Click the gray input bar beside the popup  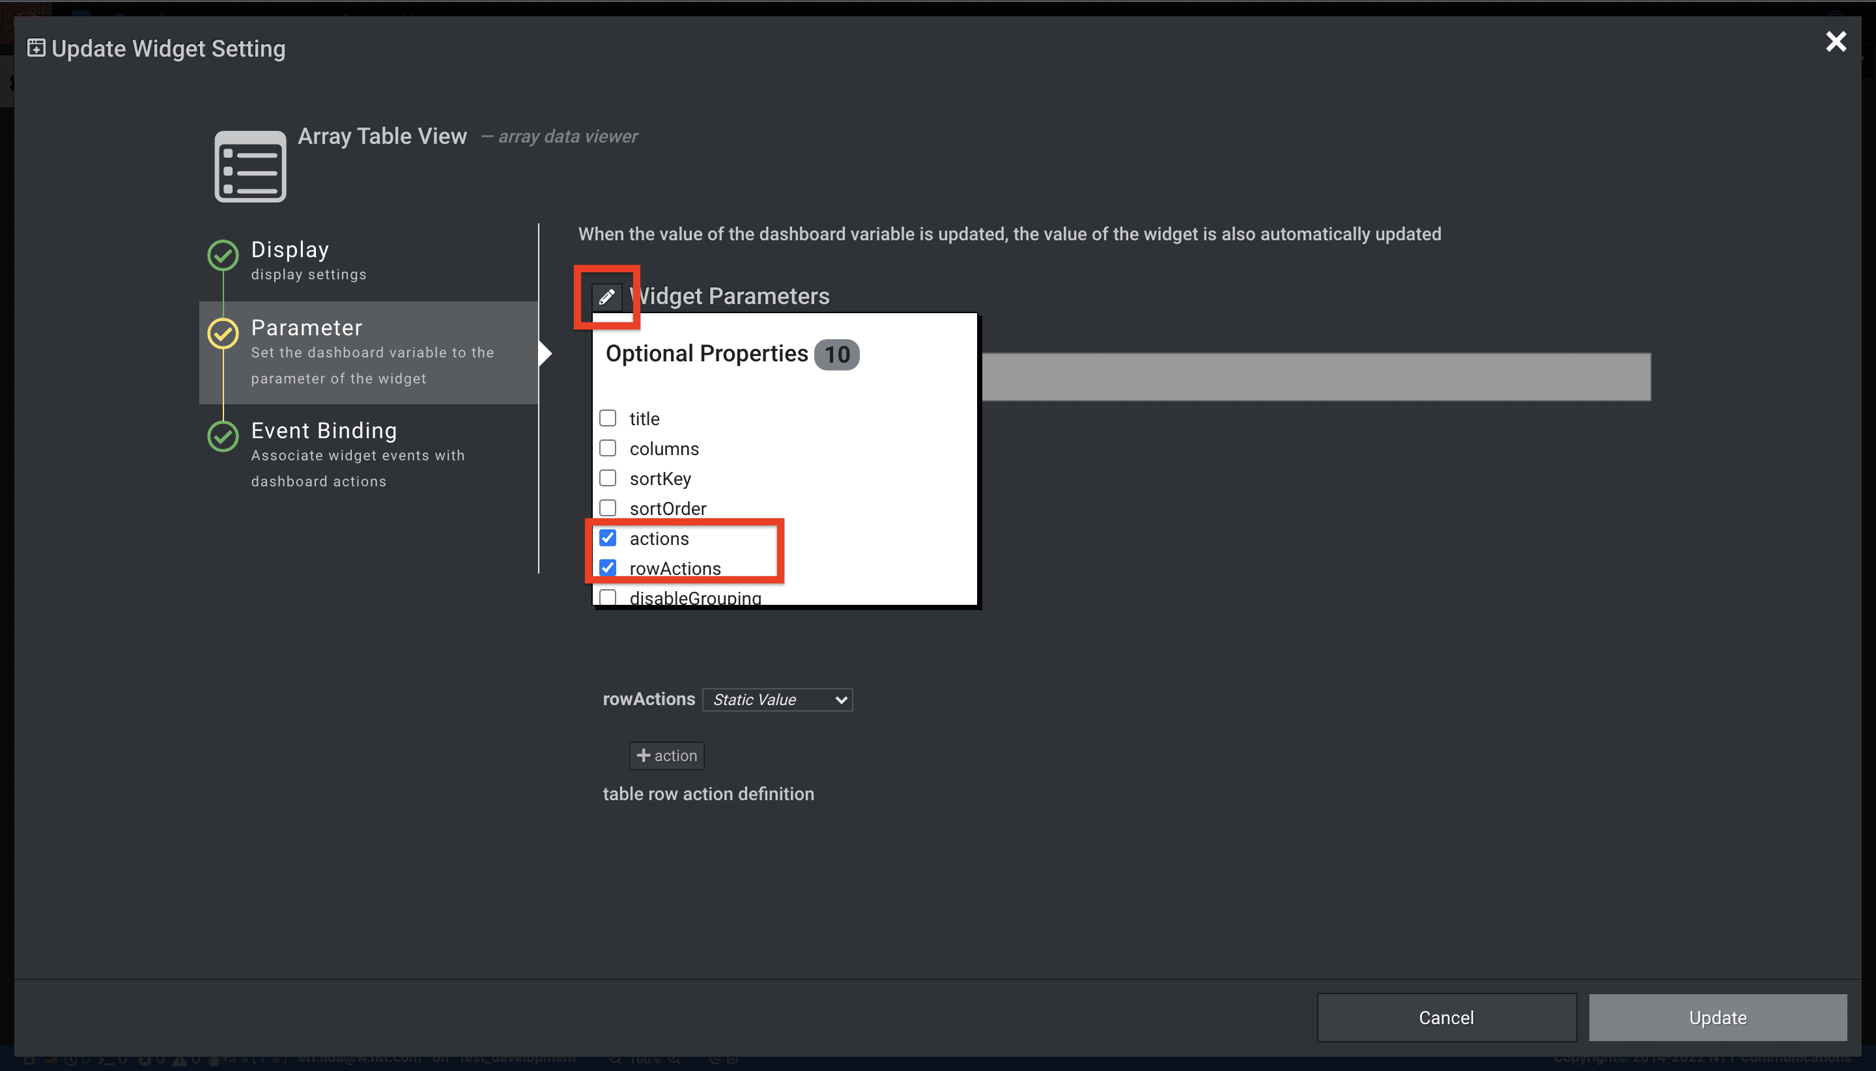(x=1316, y=376)
